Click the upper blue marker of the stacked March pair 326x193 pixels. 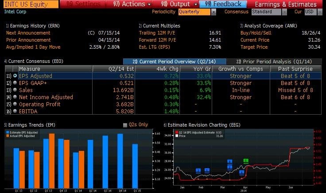[x=229, y=162]
